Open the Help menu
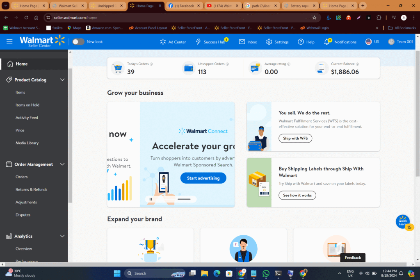The width and height of the screenshot is (420, 280). pyautogui.click(x=306, y=42)
